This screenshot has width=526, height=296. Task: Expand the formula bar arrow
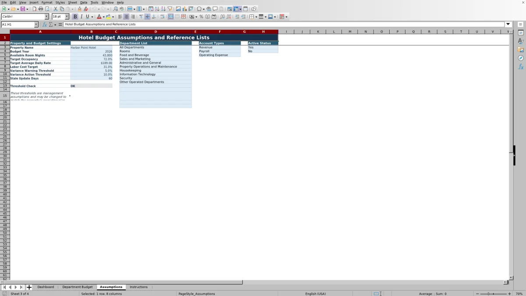508,25
